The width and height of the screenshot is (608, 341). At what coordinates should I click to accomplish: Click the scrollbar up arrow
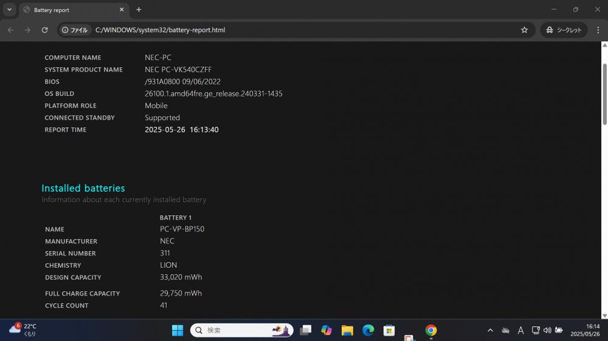pos(604,46)
